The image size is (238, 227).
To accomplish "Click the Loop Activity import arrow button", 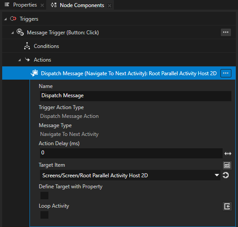I will pos(227,206).
